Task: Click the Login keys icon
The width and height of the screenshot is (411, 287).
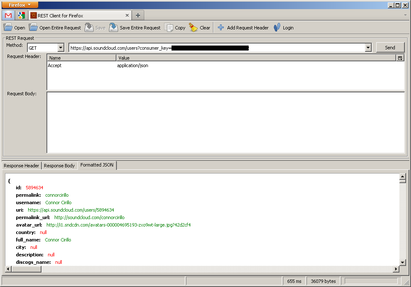Action: coord(277,28)
